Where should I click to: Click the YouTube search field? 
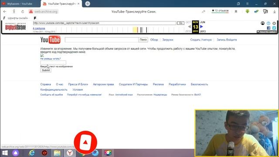[102, 40]
